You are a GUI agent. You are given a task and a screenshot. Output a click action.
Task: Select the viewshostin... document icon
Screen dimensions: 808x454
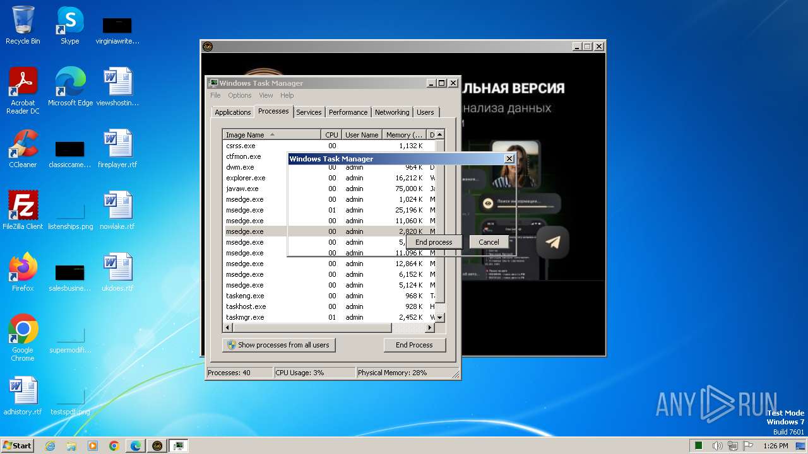[x=117, y=87]
